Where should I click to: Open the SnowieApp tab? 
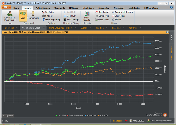(x=104, y=8)
